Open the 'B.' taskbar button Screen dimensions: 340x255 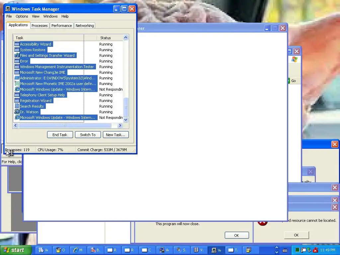click(95, 250)
